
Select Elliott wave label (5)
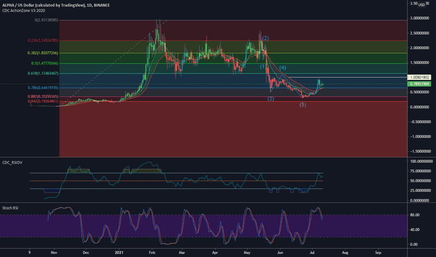(x=303, y=105)
